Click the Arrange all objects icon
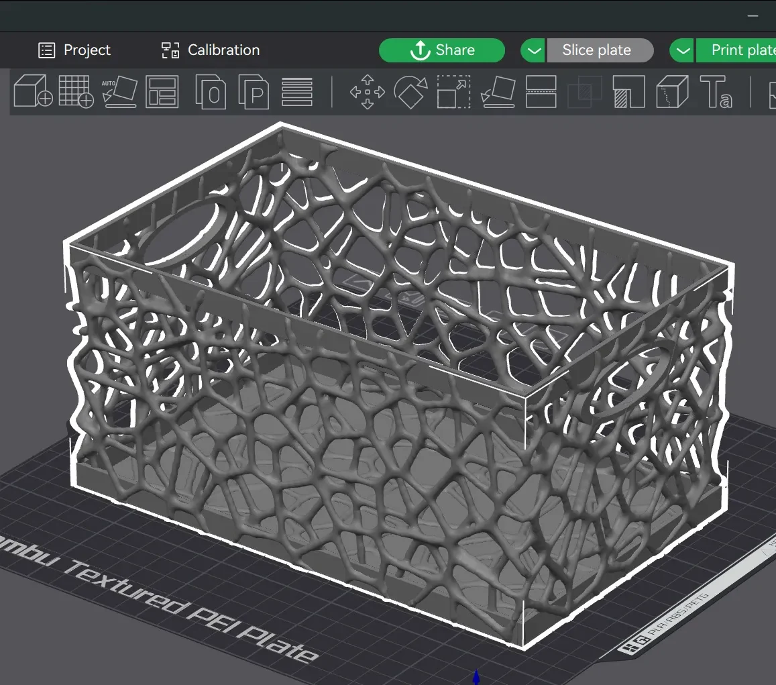Image resolution: width=776 pixels, height=685 pixels. (162, 91)
